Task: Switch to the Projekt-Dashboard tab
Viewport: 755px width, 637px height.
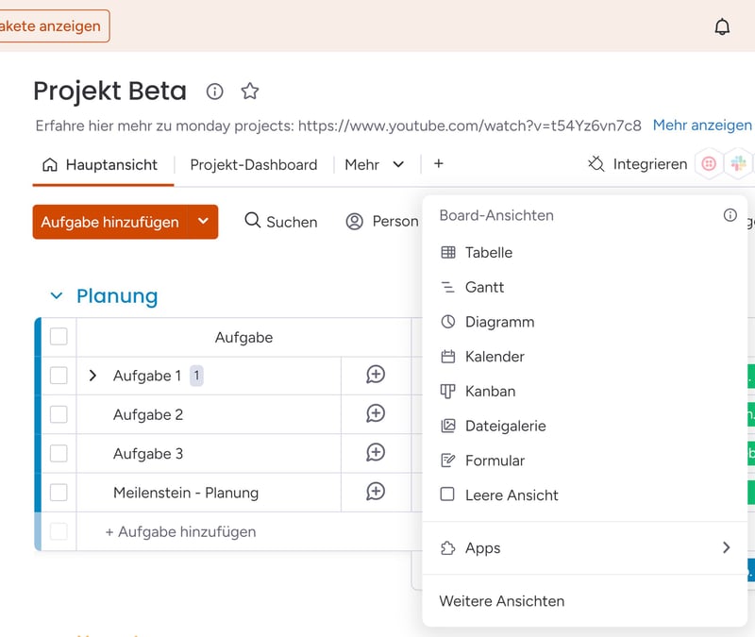Action: [x=253, y=164]
